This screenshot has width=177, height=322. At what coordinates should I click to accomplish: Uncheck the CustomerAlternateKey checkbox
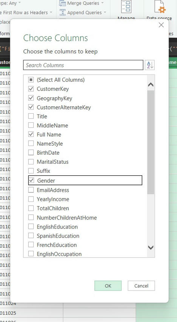pos(31,107)
